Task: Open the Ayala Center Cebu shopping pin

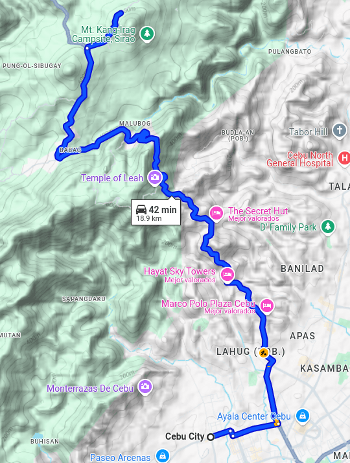Action: [303, 416]
